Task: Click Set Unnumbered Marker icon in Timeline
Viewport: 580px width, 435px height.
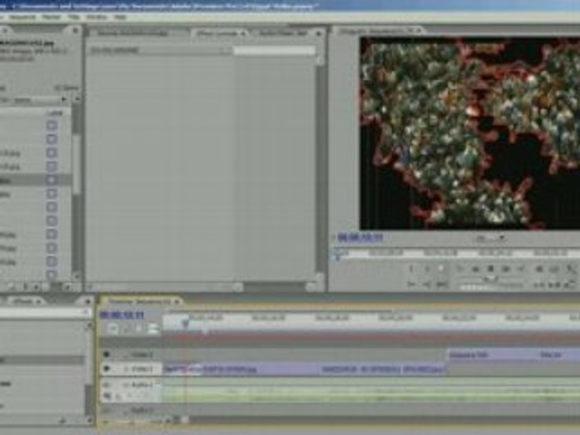Action: 140,328
